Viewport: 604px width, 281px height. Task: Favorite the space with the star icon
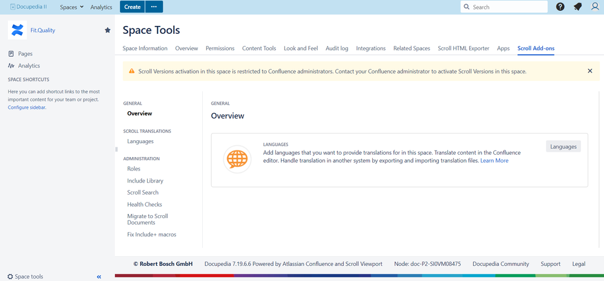108,30
